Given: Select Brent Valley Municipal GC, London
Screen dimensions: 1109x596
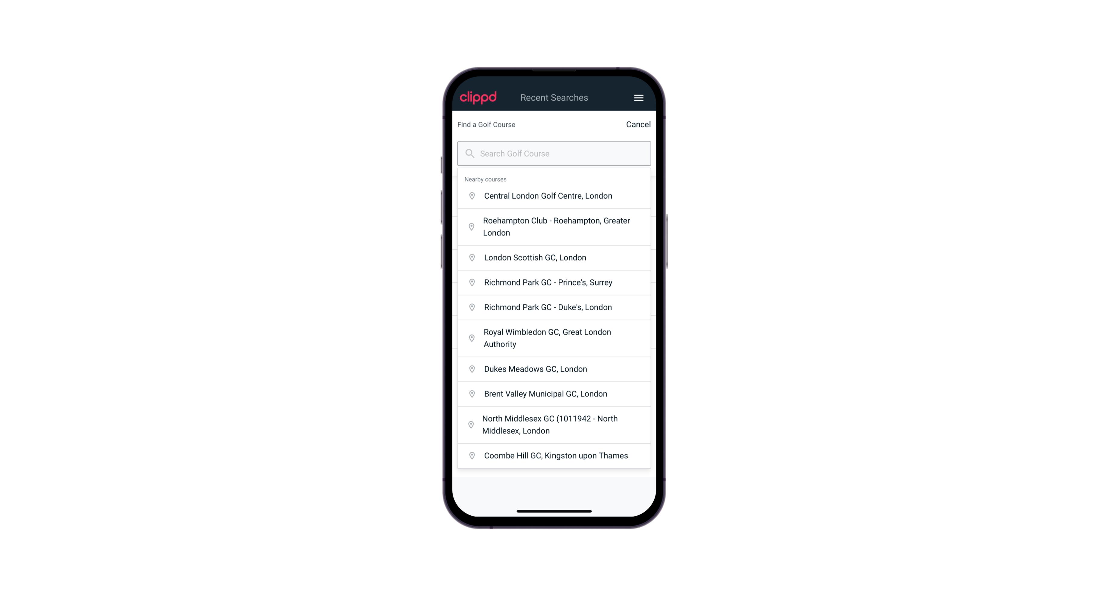Looking at the screenshot, I should coord(554,393).
